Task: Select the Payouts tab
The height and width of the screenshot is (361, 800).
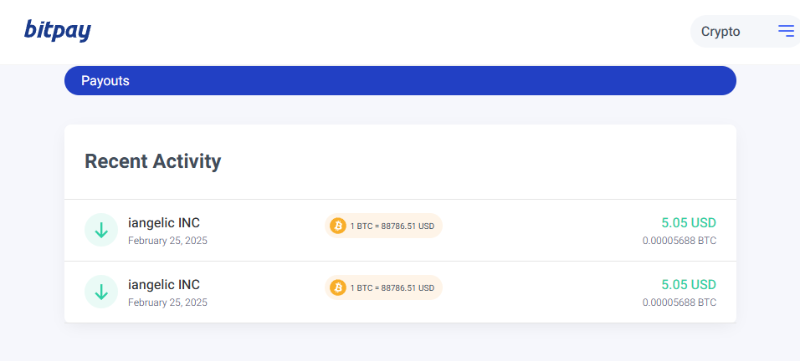Action: pos(105,81)
